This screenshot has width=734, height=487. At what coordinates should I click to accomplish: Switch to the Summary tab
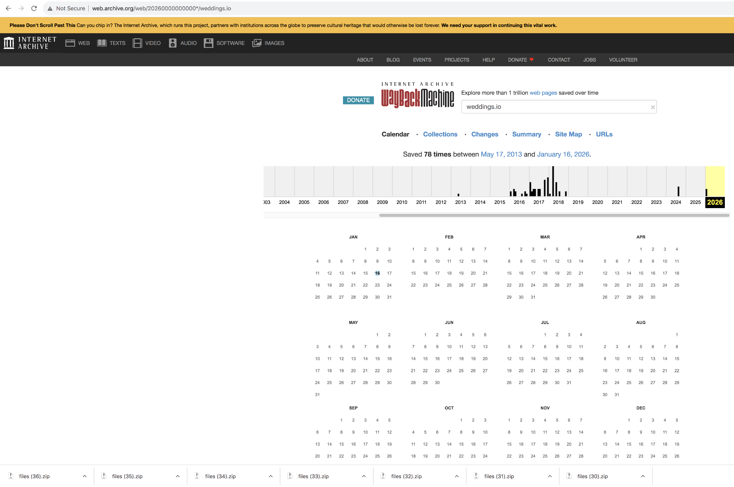(526, 134)
